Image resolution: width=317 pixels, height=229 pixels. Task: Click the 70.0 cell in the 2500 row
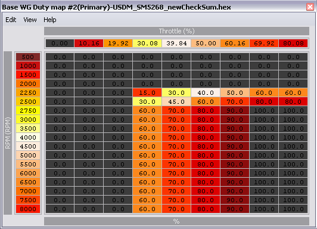tap(235, 102)
